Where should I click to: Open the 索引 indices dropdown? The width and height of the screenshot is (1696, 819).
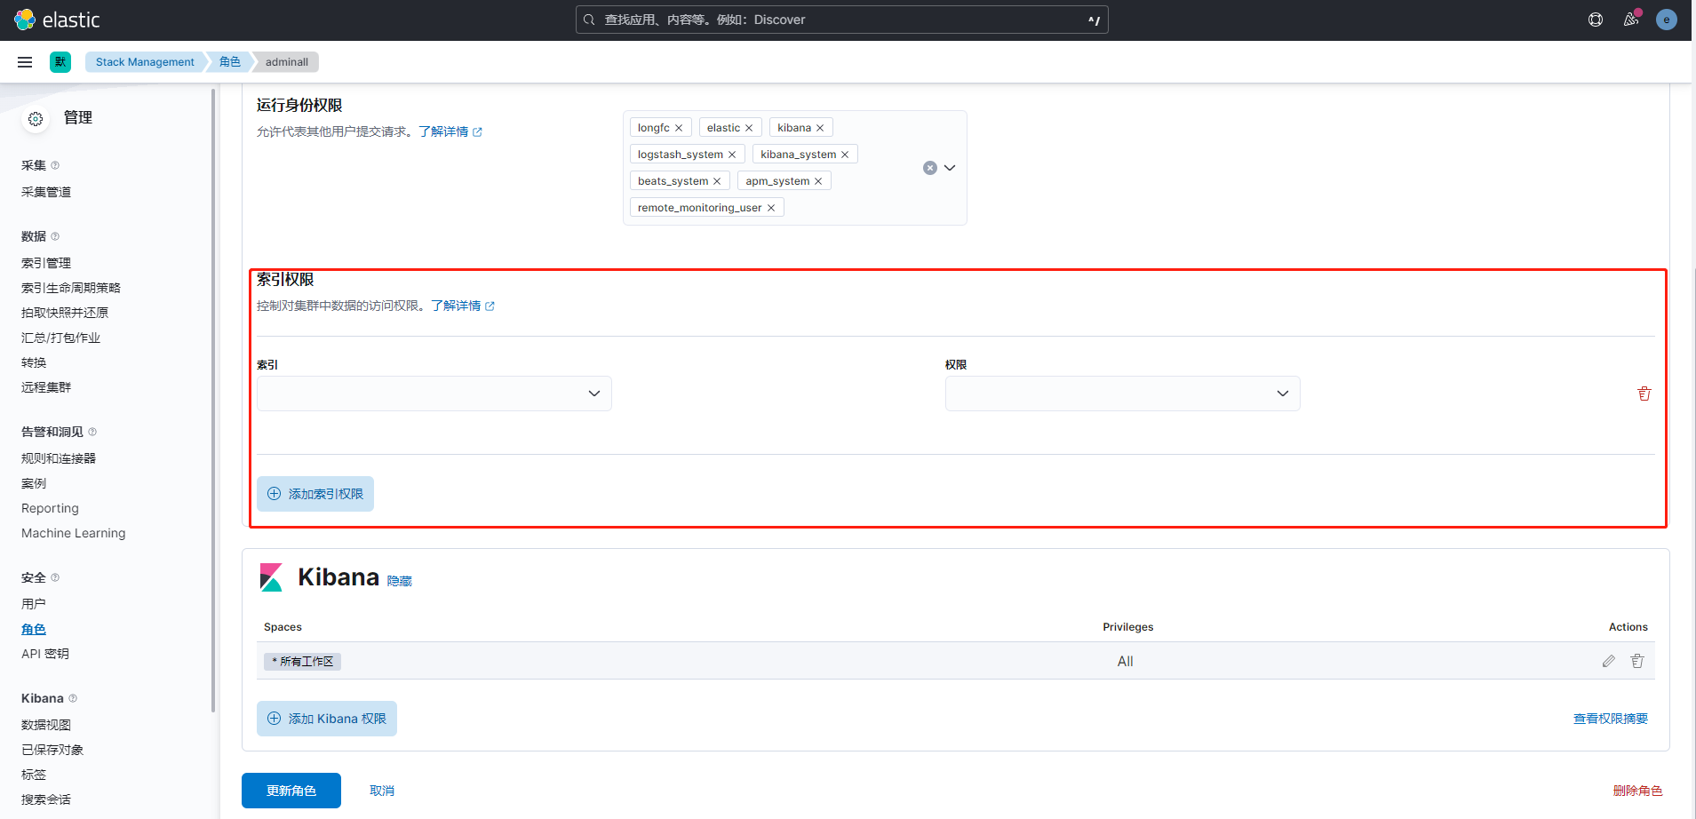434,394
